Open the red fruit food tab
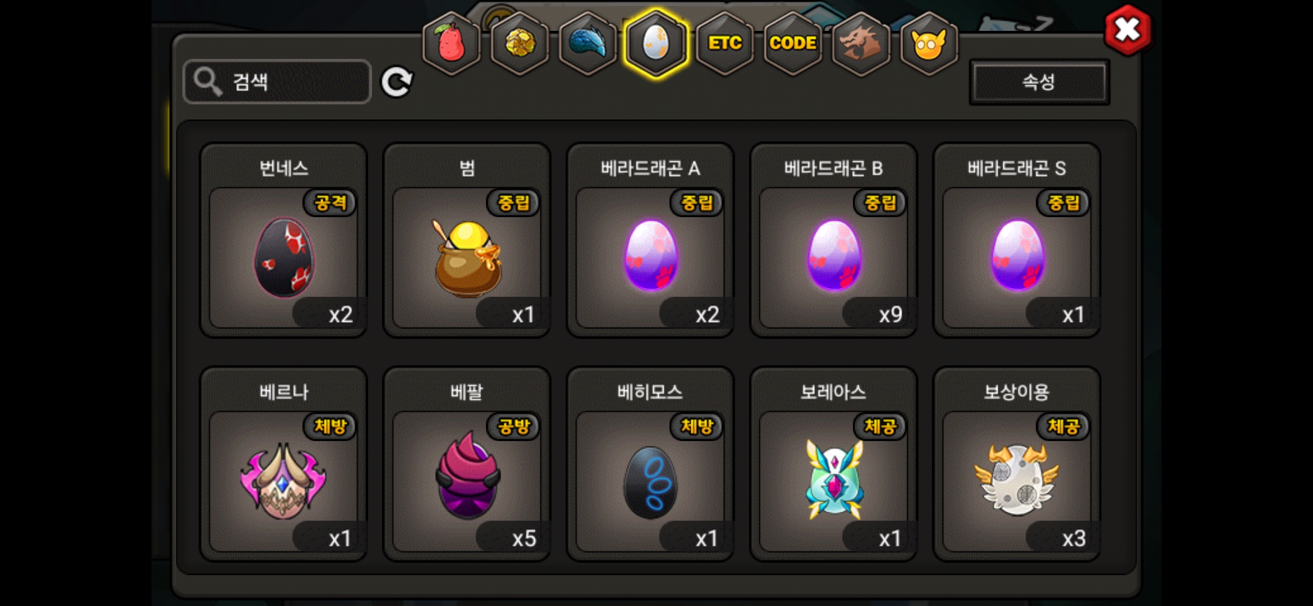Image resolution: width=1313 pixels, height=606 pixels. [x=451, y=44]
